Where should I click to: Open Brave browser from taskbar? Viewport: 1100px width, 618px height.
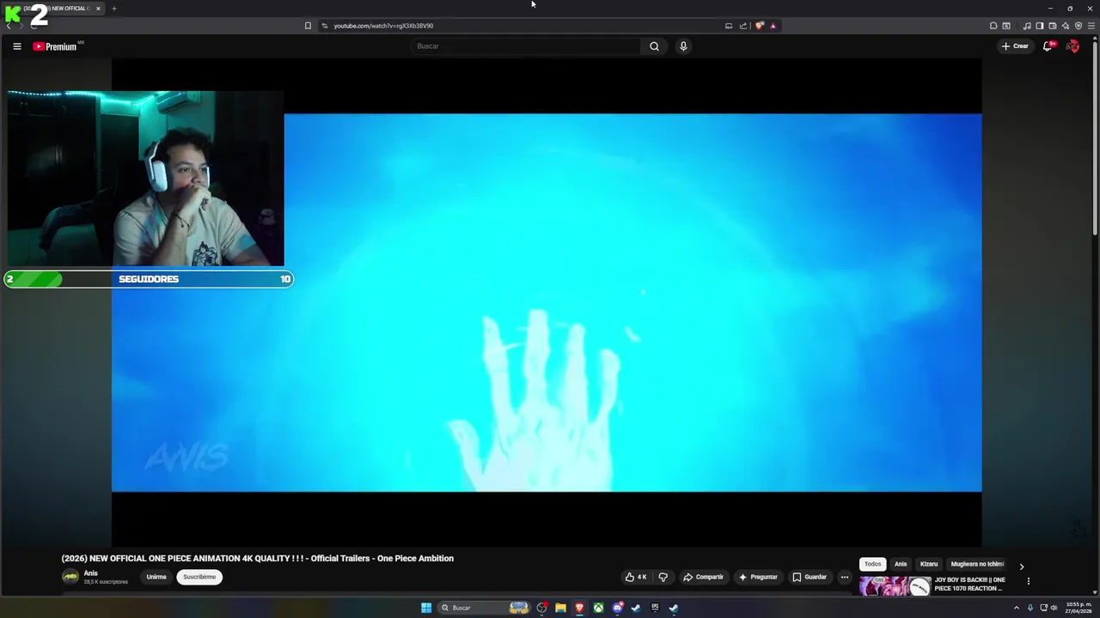579,608
